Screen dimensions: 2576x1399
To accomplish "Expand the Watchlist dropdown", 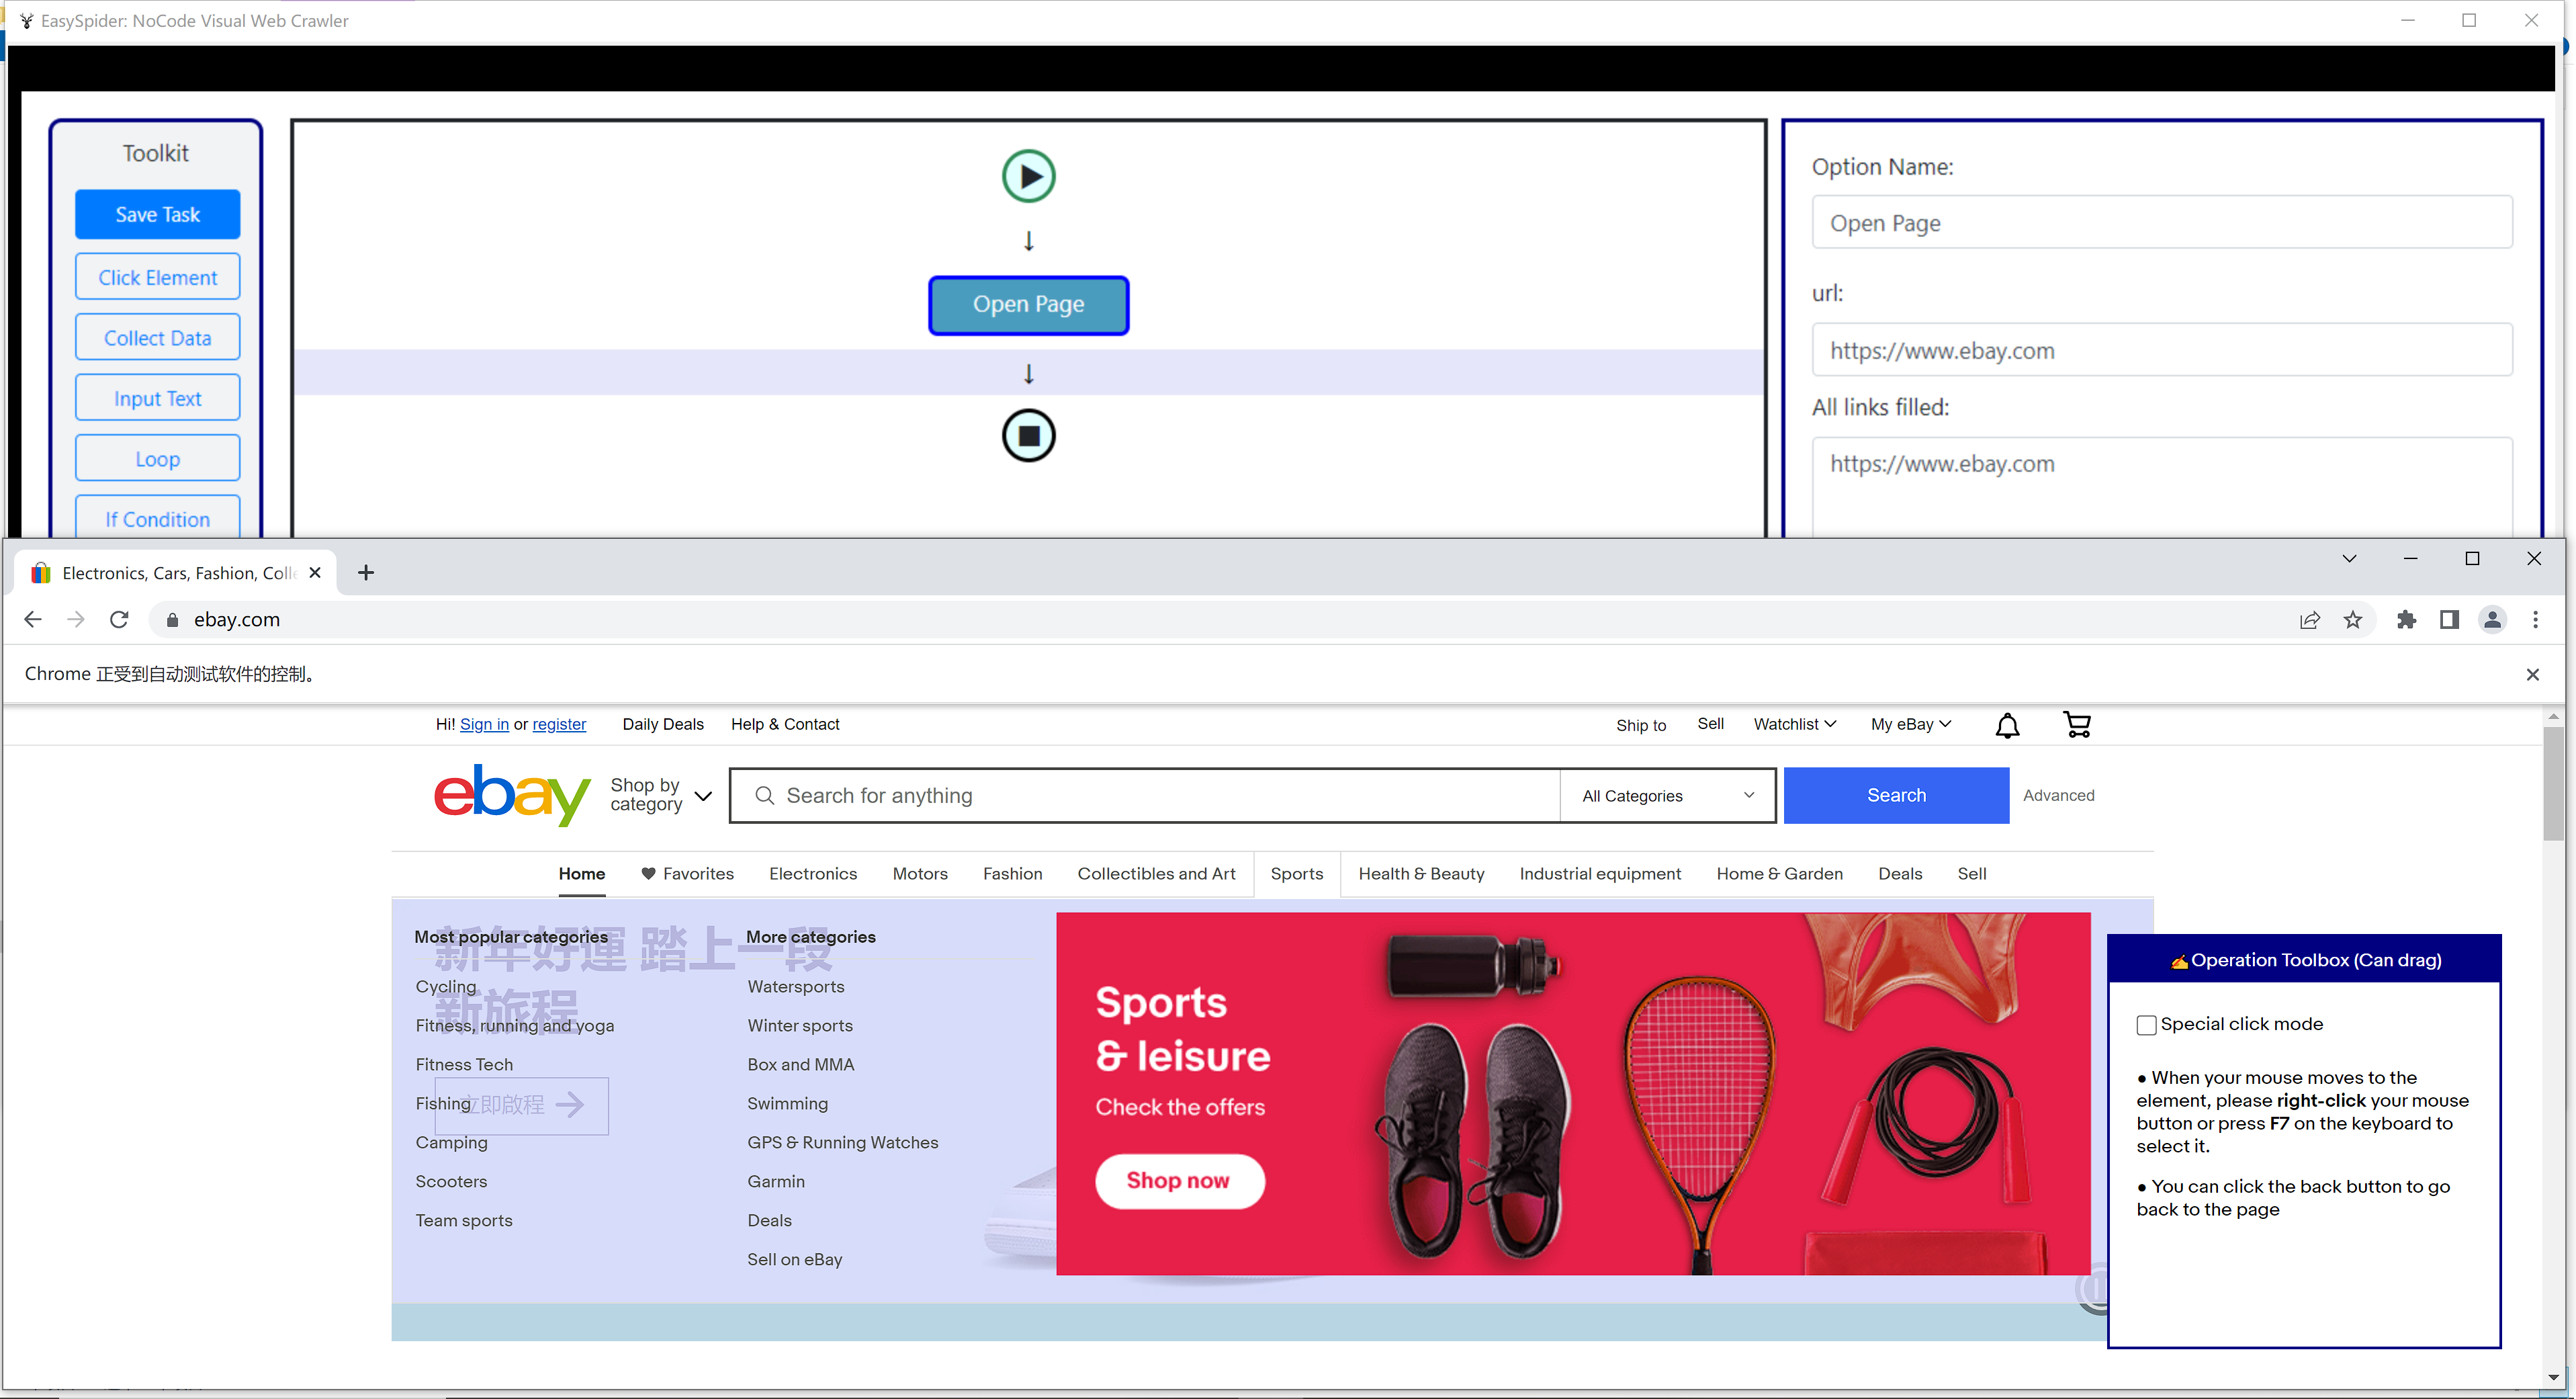I will click(1795, 724).
